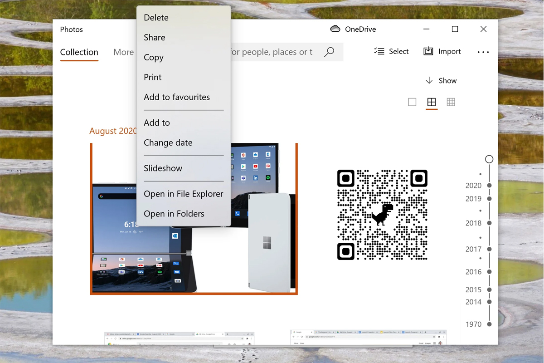The height and width of the screenshot is (363, 544).
Task: Select Open in File Explorer
Action: tap(183, 194)
